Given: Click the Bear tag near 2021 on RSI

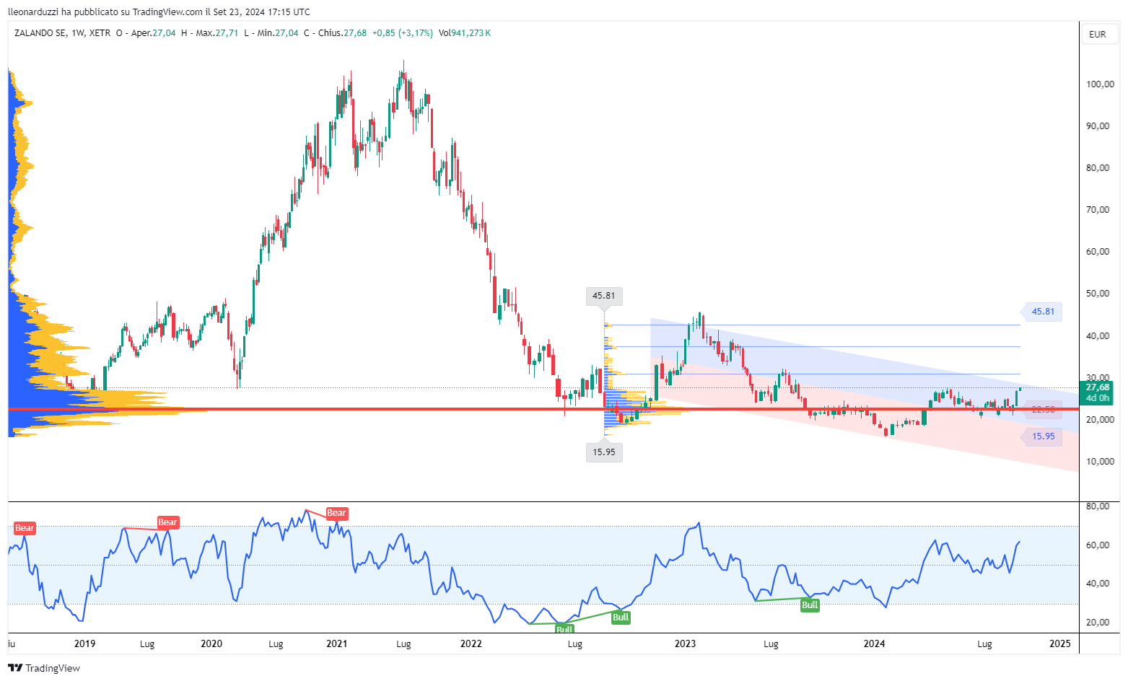Looking at the screenshot, I should [x=337, y=514].
